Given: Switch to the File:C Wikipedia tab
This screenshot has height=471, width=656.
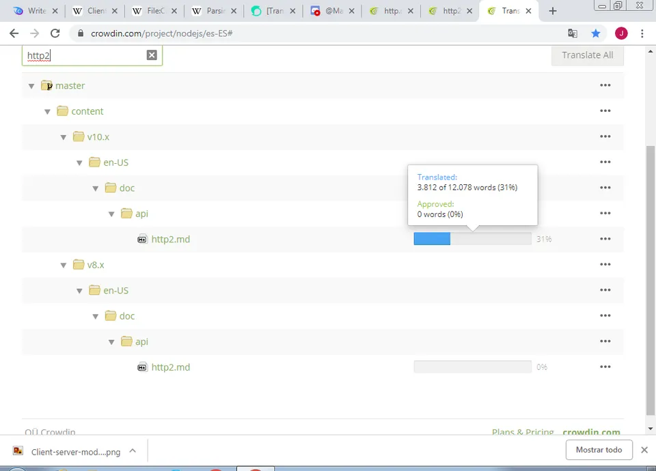Looking at the screenshot, I should [x=152, y=11].
